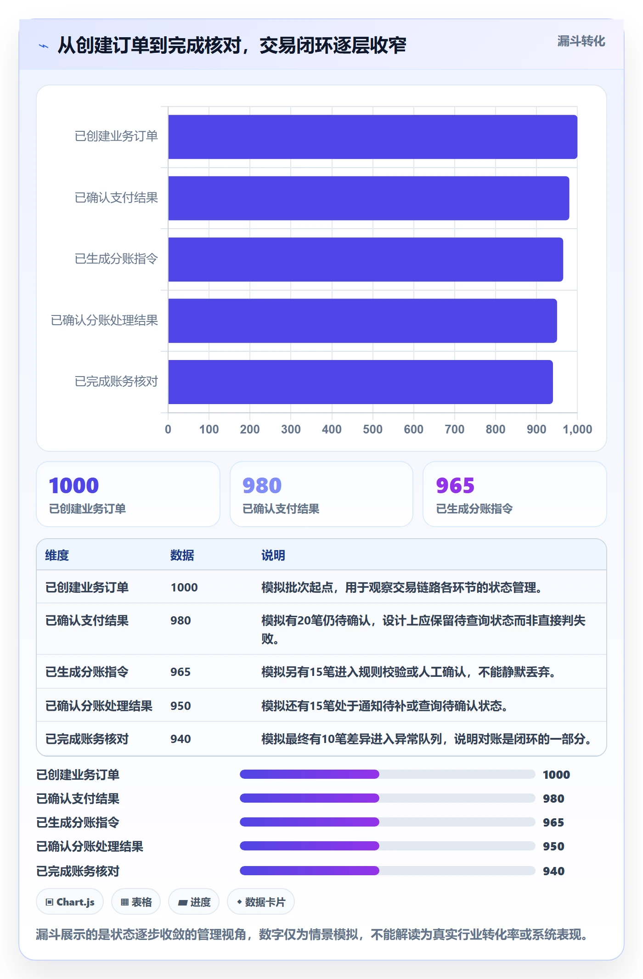This screenshot has width=643, height=979.
Task: Click progress bar for 已生成分账指令
Action: pos(388,822)
